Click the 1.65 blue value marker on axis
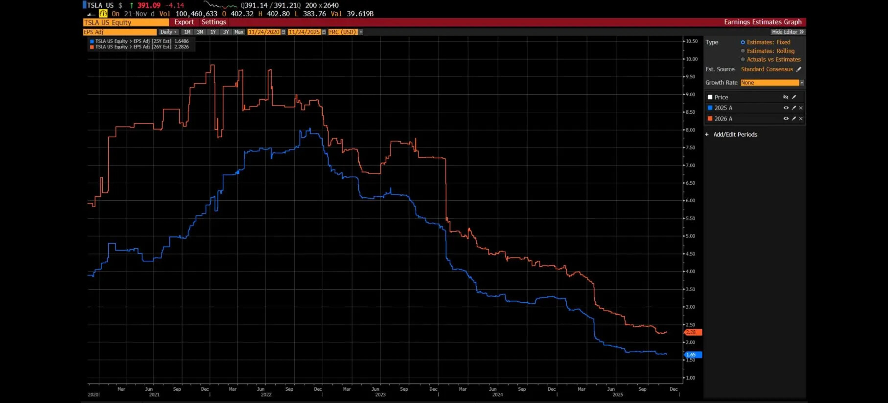 click(693, 355)
